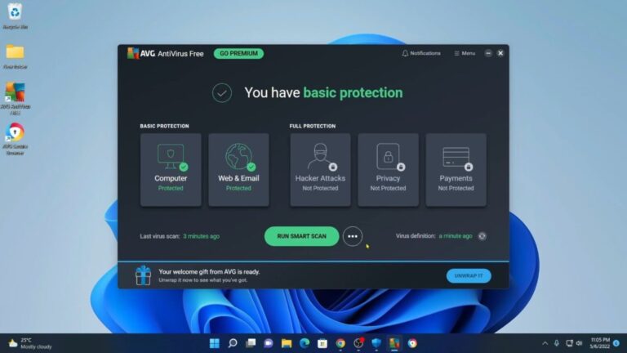Click the 'FULL PROTECTION' heading

(x=313, y=126)
